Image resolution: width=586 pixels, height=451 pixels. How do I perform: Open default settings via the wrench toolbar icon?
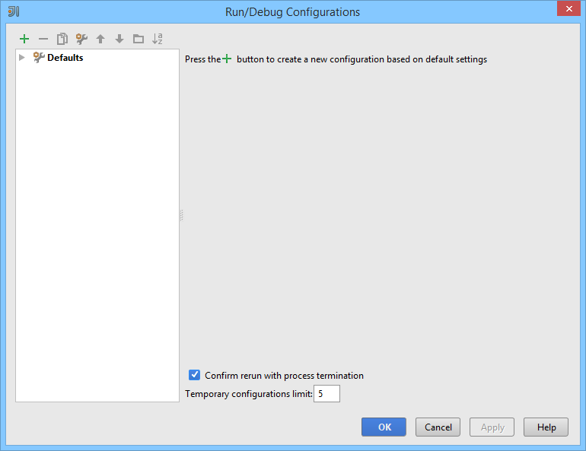81,39
